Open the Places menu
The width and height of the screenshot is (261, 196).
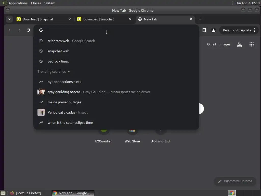point(36,3)
